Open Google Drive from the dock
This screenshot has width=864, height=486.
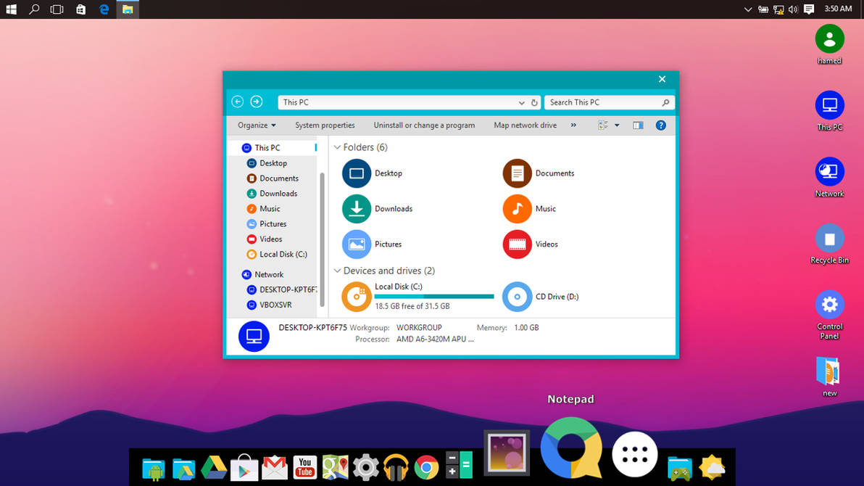(x=214, y=467)
